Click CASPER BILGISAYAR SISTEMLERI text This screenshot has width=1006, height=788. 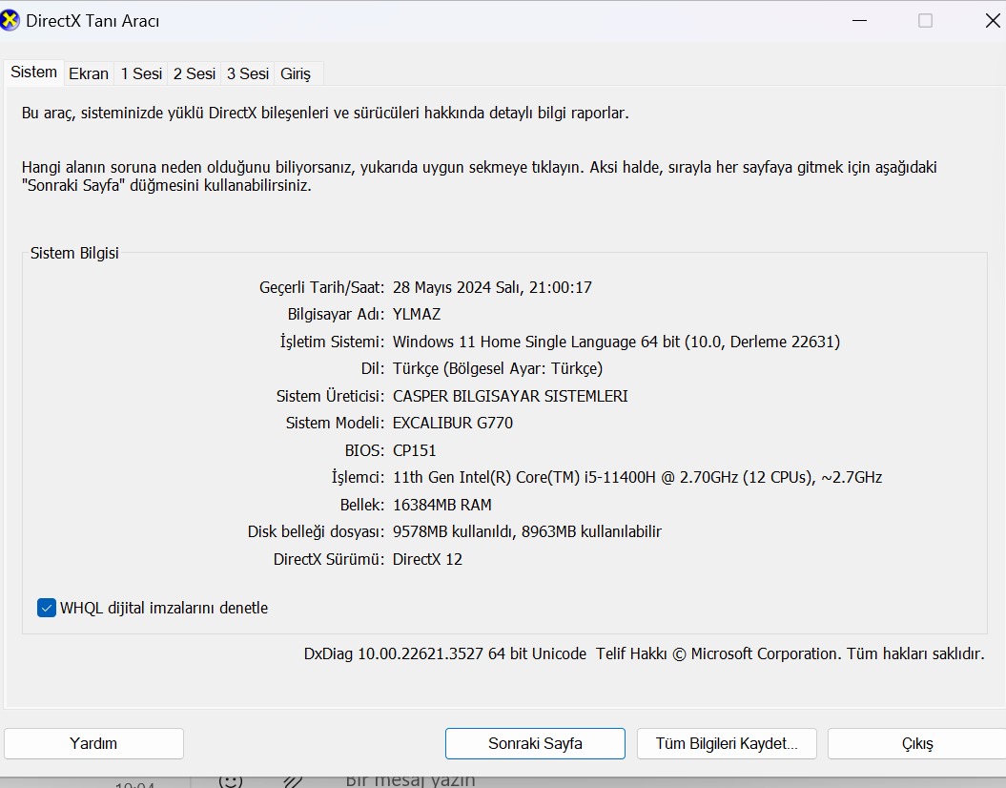(510, 396)
